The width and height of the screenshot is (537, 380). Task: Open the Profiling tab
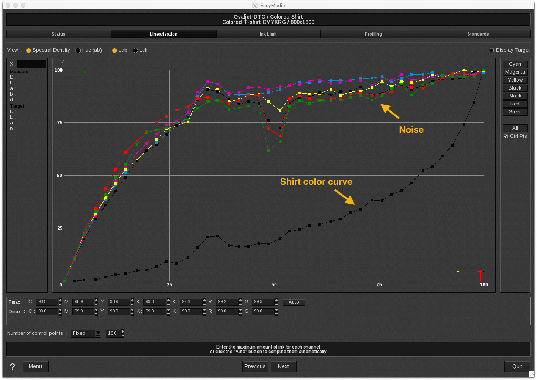tap(373, 34)
